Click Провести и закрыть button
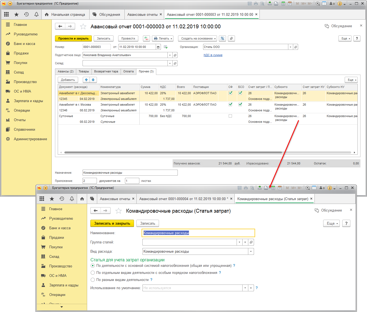 tap(73, 38)
